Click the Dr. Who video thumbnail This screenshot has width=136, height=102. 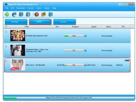click(18, 36)
